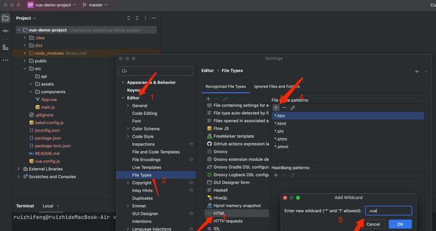Select the *.htm pattern row
This screenshot has width=436, height=231.
coord(348,115)
